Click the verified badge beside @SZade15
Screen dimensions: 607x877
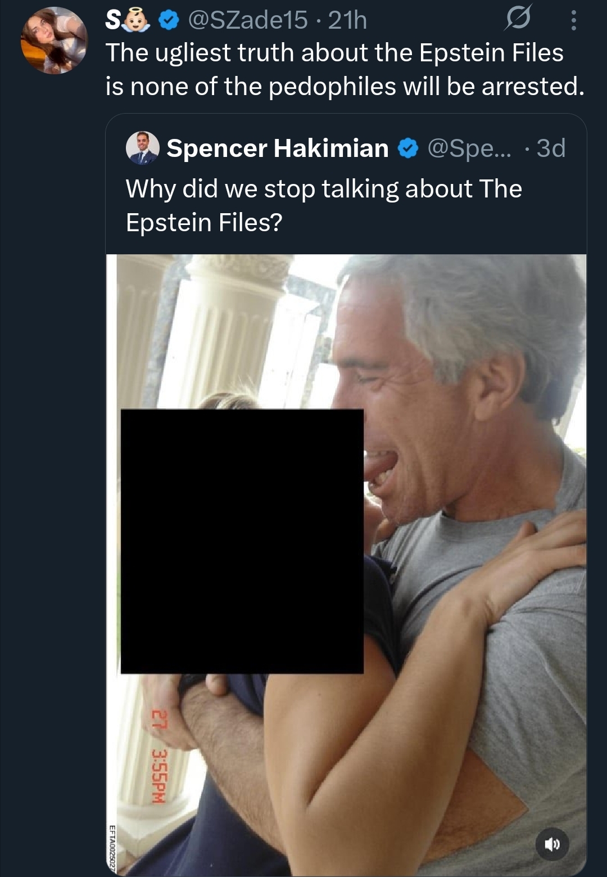pyautogui.click(x=168, y=21)
